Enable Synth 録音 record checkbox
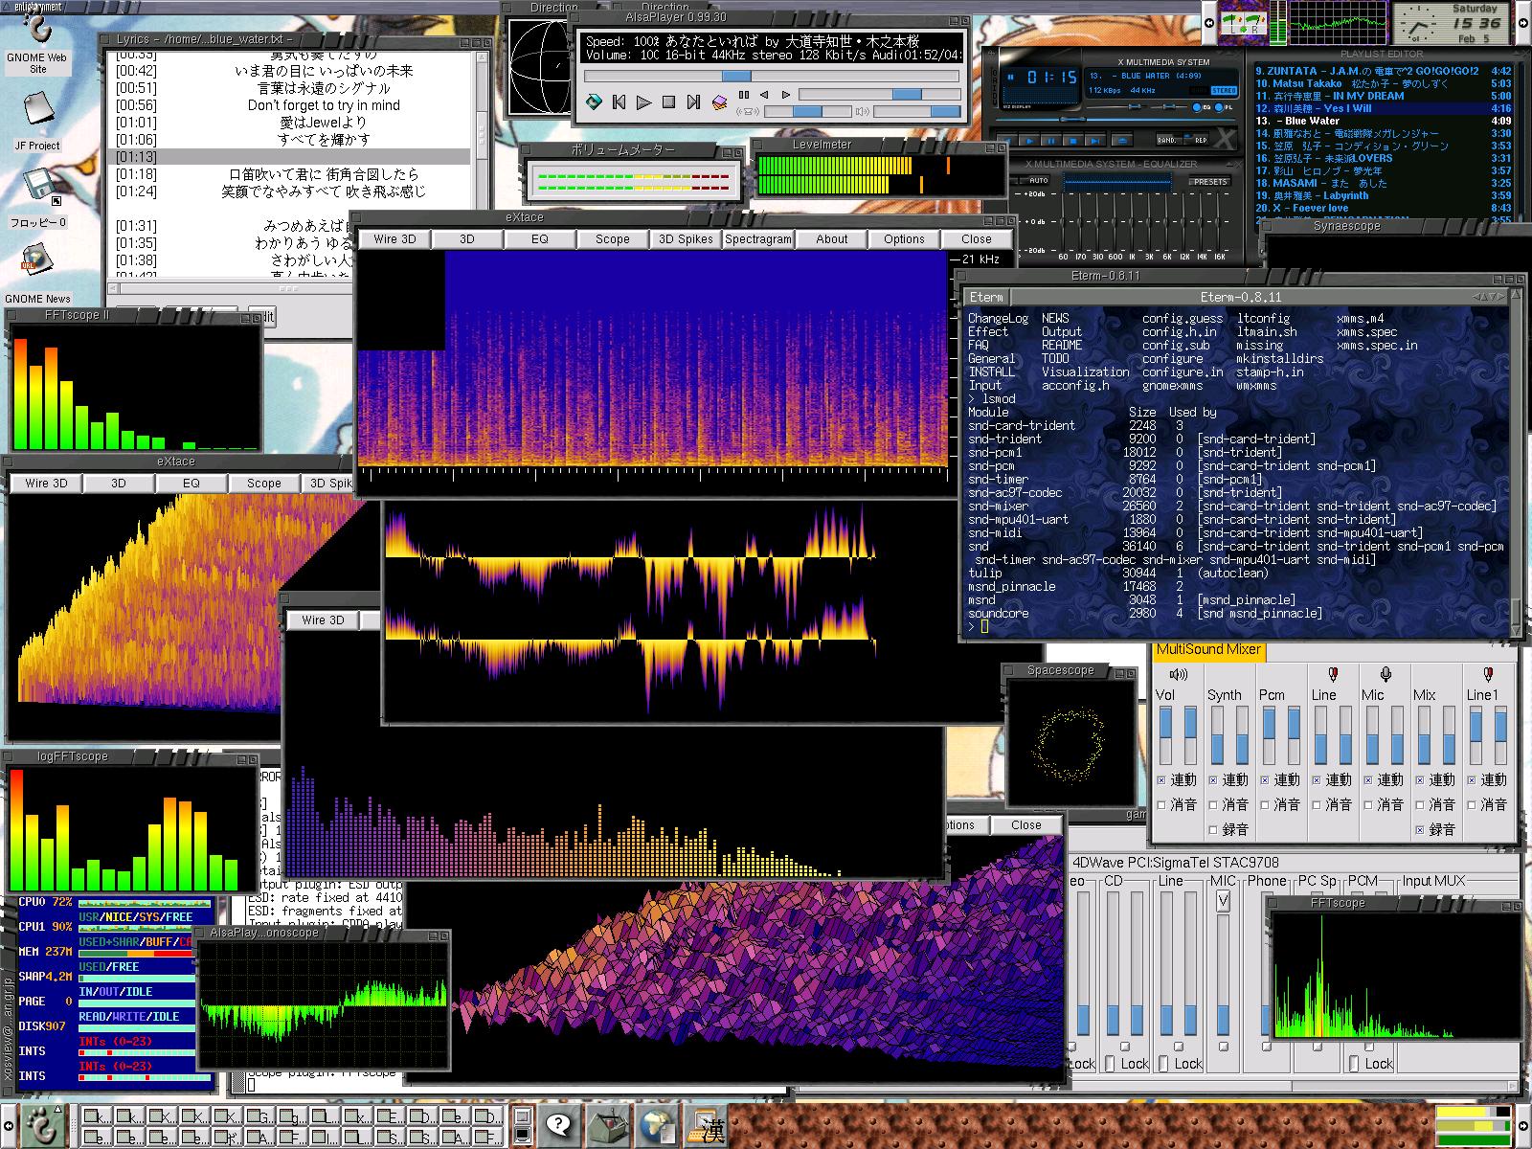The image size is (1532, 1149). click(1213, 829)
